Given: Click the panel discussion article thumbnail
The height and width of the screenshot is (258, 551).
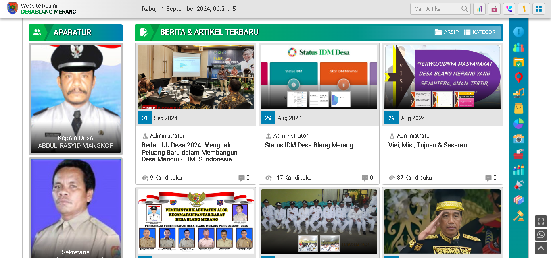Looking at the screenshot, I should [x=196, y=77].
